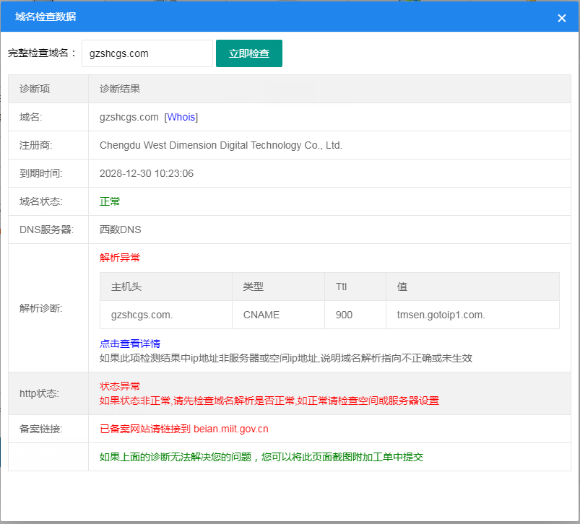Visit the beian.miit.gov.cn filing link

click(x=229, y=427)
